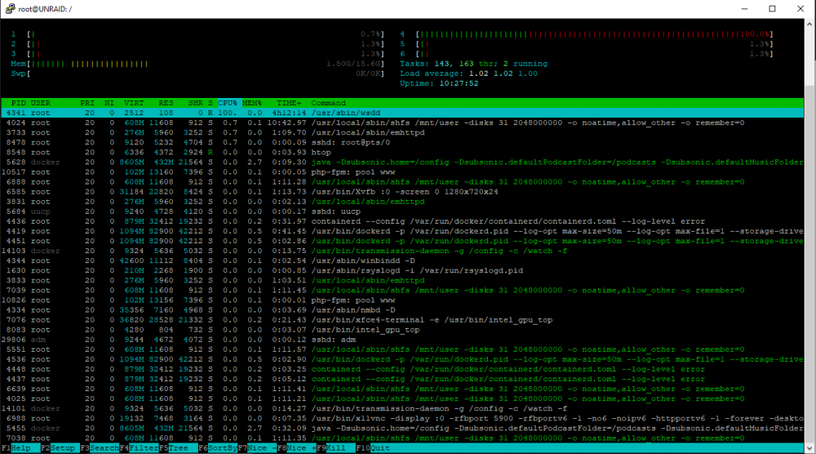Viewport: 816px width, 454px height.
Task: Click the PuTTY icon in the title bar
Action: [x=10, y=9]
